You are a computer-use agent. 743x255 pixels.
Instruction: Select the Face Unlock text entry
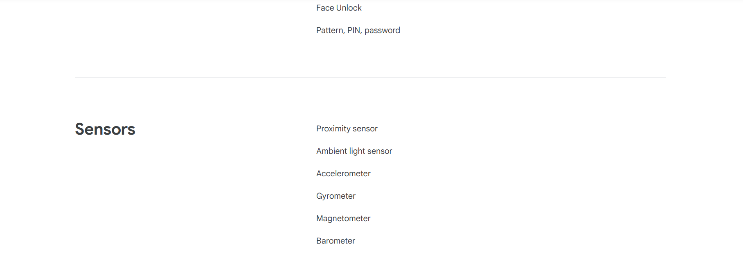pos(339,8)
